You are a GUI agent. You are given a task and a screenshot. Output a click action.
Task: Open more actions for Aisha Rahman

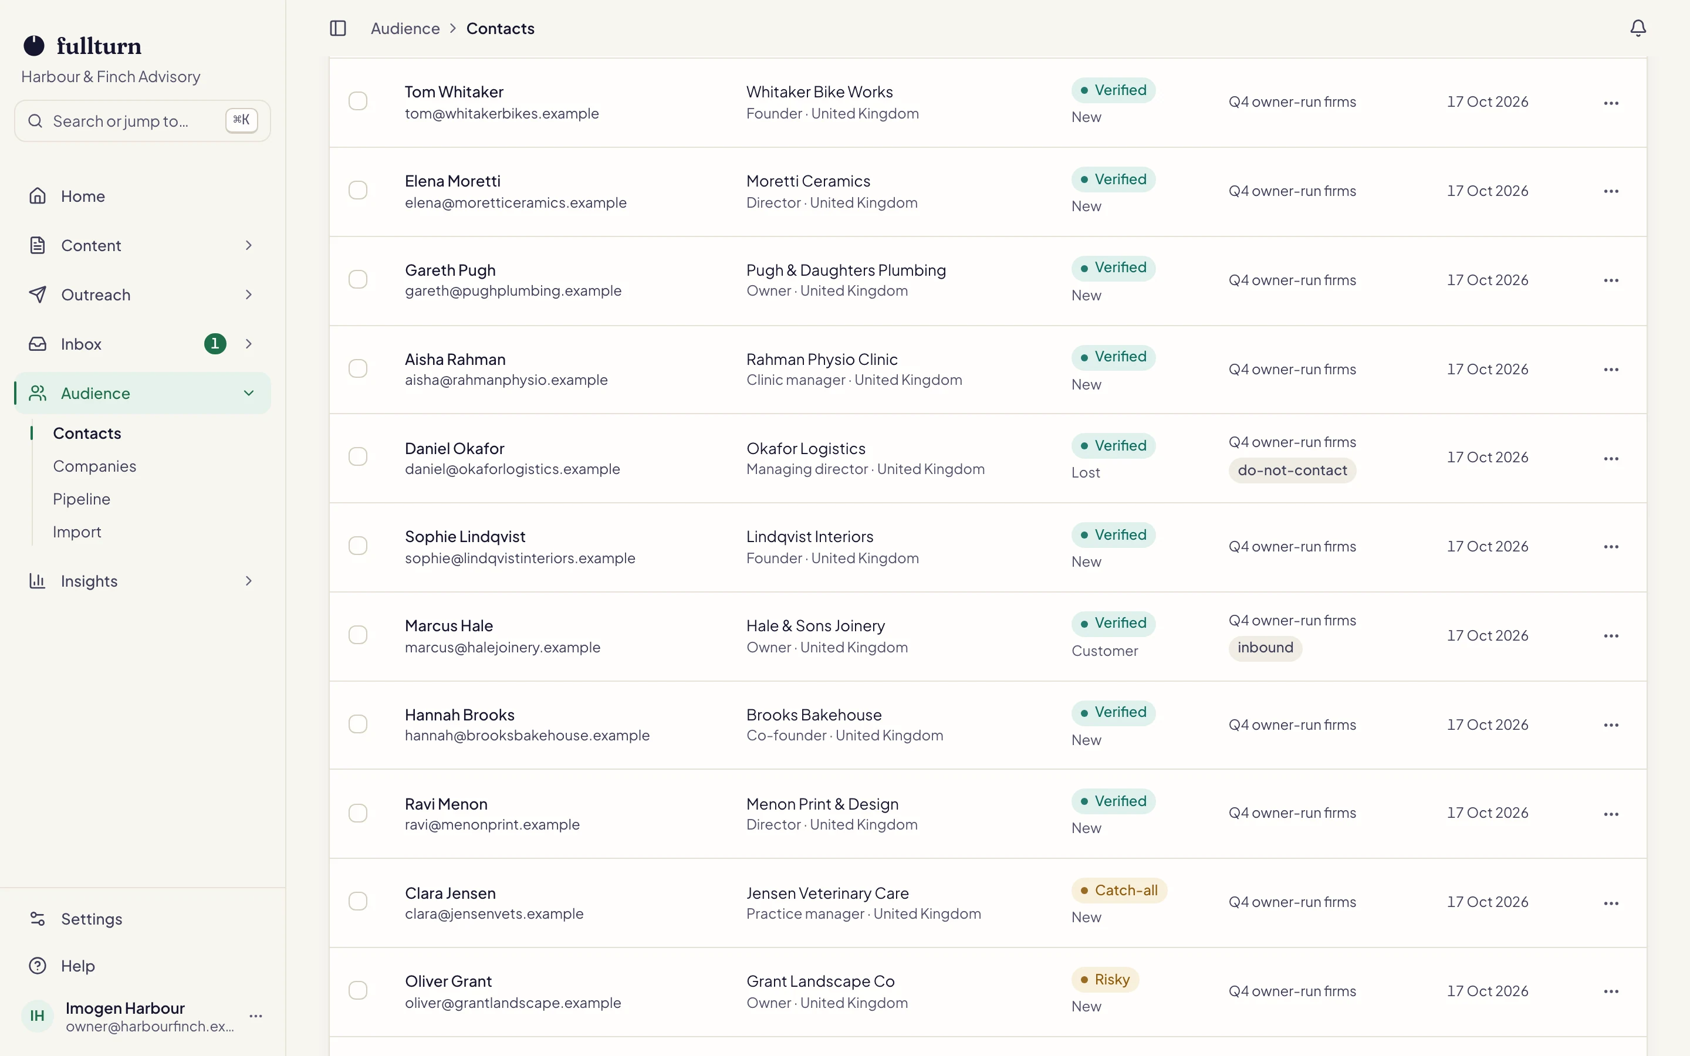click(x=1611, y=370)
